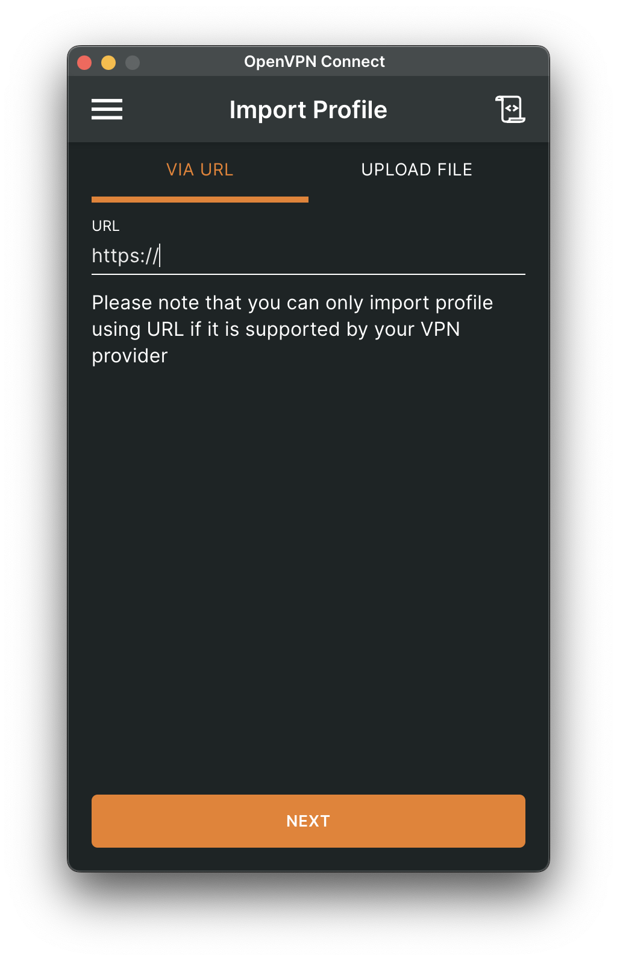Click the orange NEXT button
Screen dimensions: 617x961
point(308,821)
